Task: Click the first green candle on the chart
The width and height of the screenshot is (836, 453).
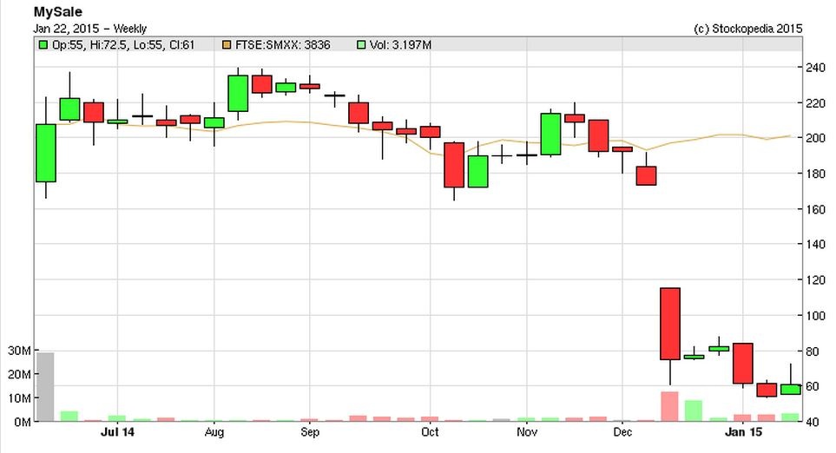Action: [45, 153]
